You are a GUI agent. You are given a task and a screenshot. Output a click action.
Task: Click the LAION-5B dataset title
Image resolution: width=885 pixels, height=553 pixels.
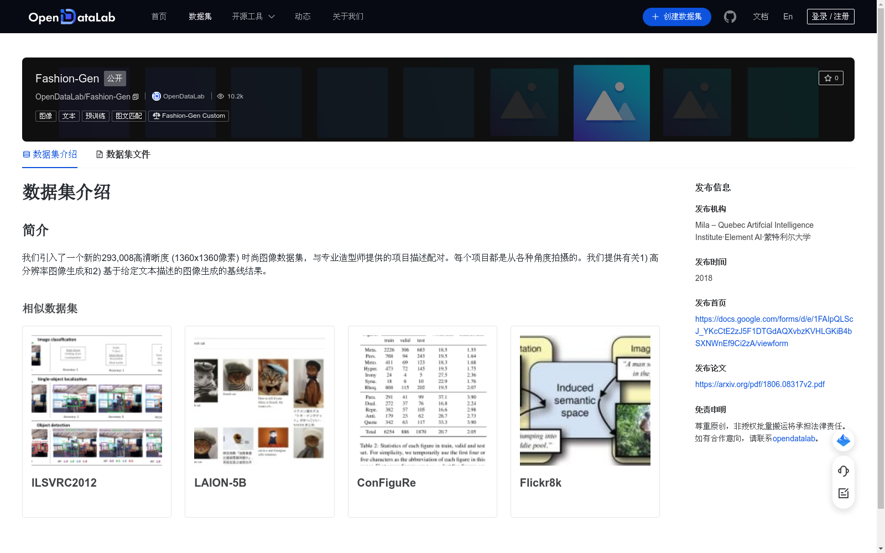point(220,483)
